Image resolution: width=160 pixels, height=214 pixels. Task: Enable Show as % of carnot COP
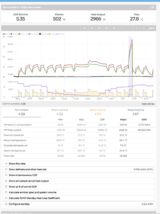click(6, 187)
